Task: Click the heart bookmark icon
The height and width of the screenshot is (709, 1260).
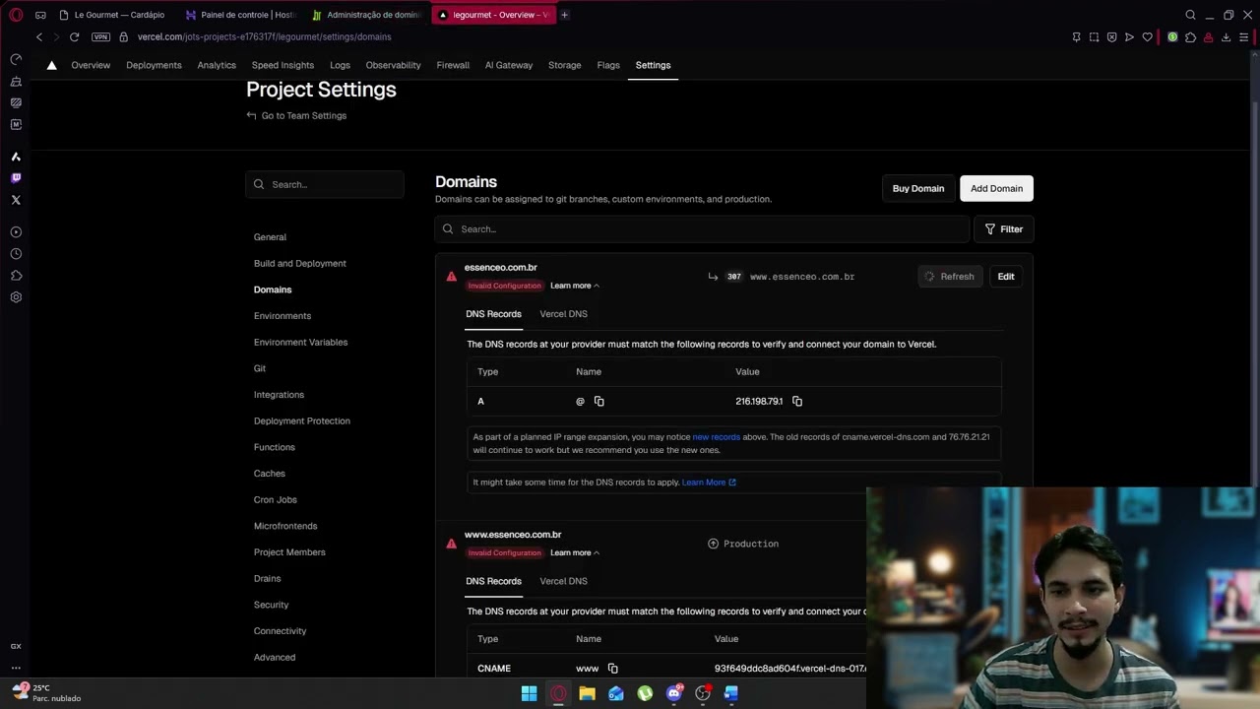Action: 1147,37
